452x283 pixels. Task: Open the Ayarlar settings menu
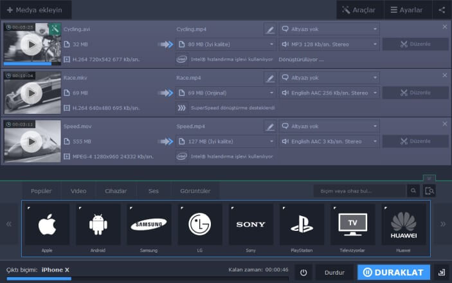(408, 10)
